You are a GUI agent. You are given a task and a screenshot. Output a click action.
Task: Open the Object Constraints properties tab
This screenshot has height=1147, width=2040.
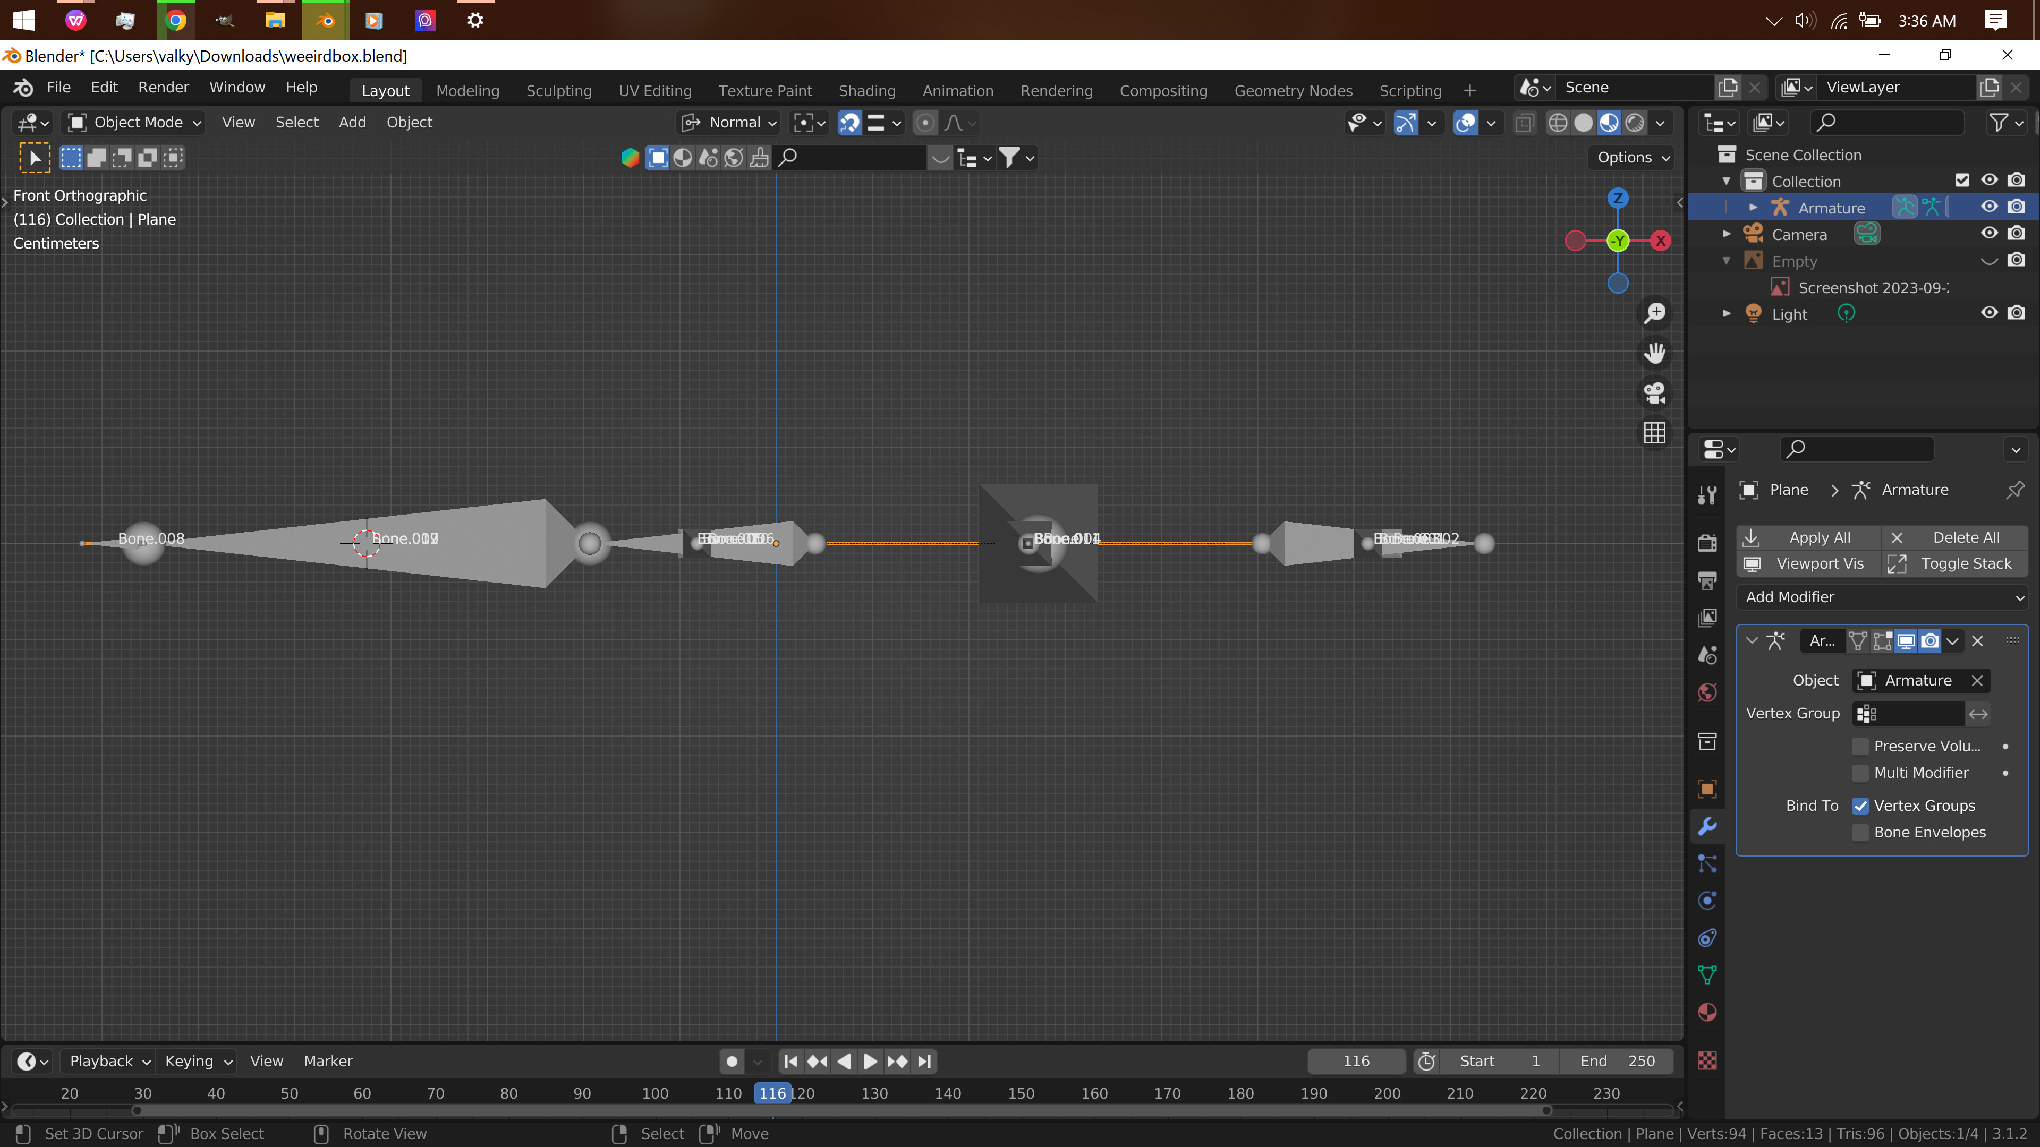[1707, 938]
